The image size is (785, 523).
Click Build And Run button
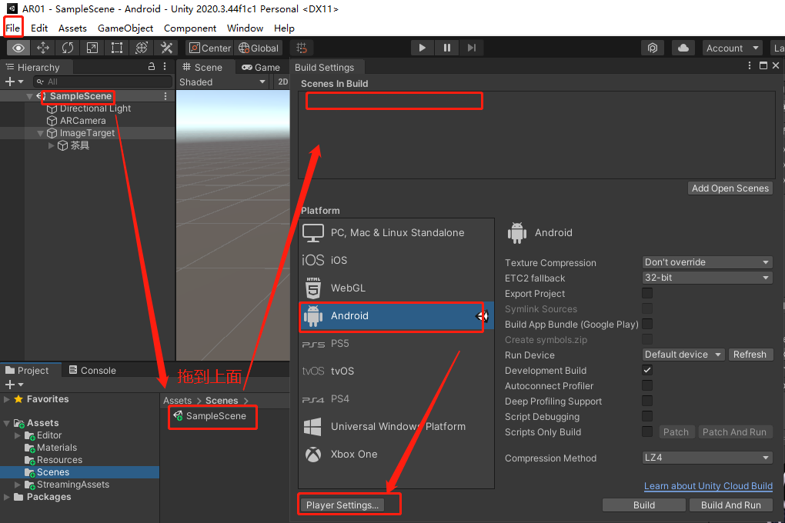point(731,505)
